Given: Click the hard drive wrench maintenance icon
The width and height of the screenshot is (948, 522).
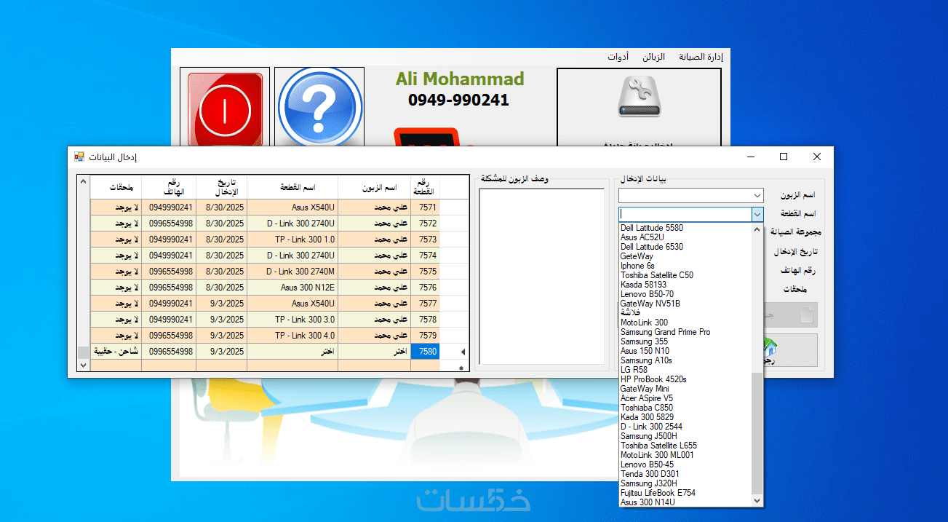Looking at the screenshot, I should click(x=639, y=97).
